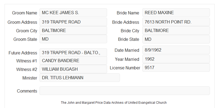215x108 pixels.
Task: Click the Groom Name field
Action: click(73, 13)
